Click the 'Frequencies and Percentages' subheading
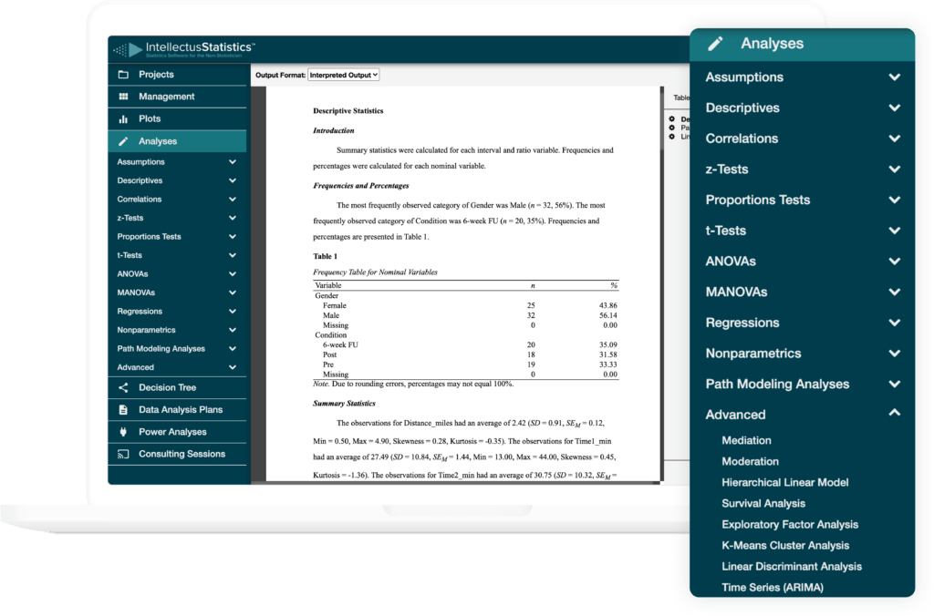The width and height of the screenshot is (934, 616). [x=361, y=186]
